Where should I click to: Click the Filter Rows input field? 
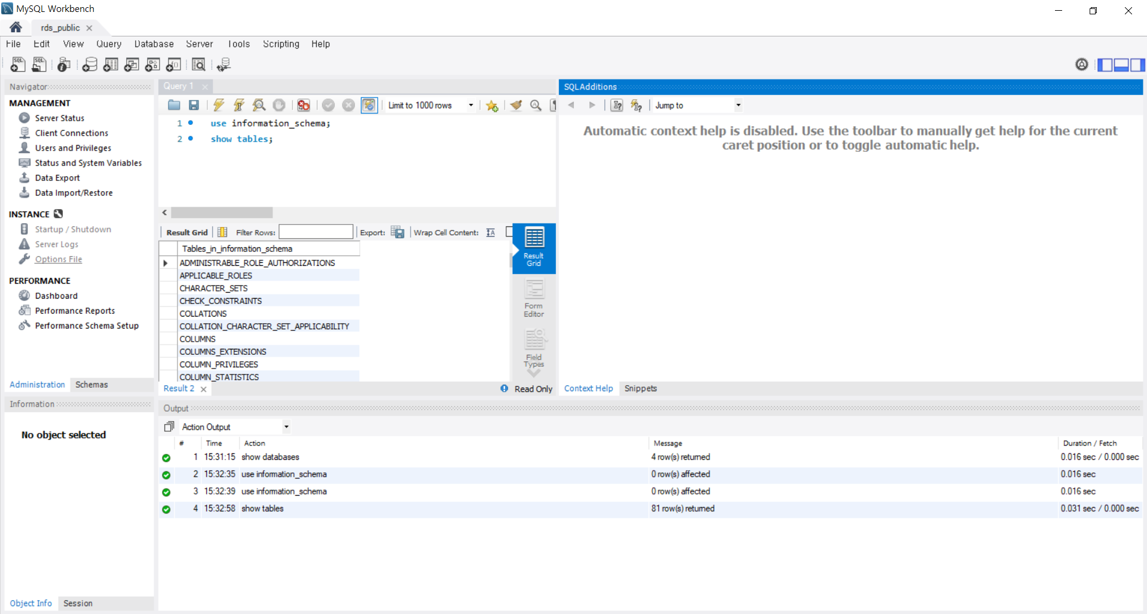pos(316,232)
